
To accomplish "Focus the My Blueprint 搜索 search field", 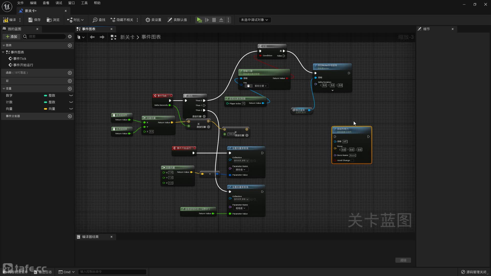I will pyautogui.click(x=44, y=37).
